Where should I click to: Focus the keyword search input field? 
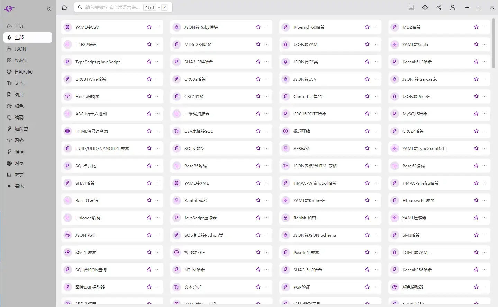click(x=112, y=7)
